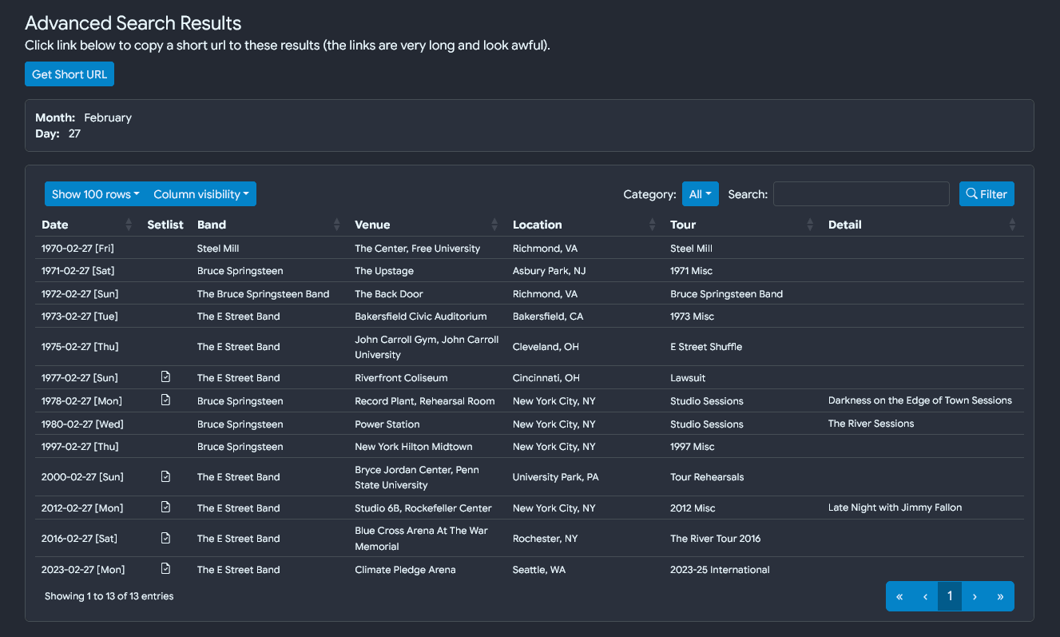
Task: Expand the Show 100 rows dropdown
Action: point(95,194)
